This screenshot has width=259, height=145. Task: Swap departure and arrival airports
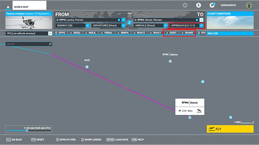tap(129, 23)
